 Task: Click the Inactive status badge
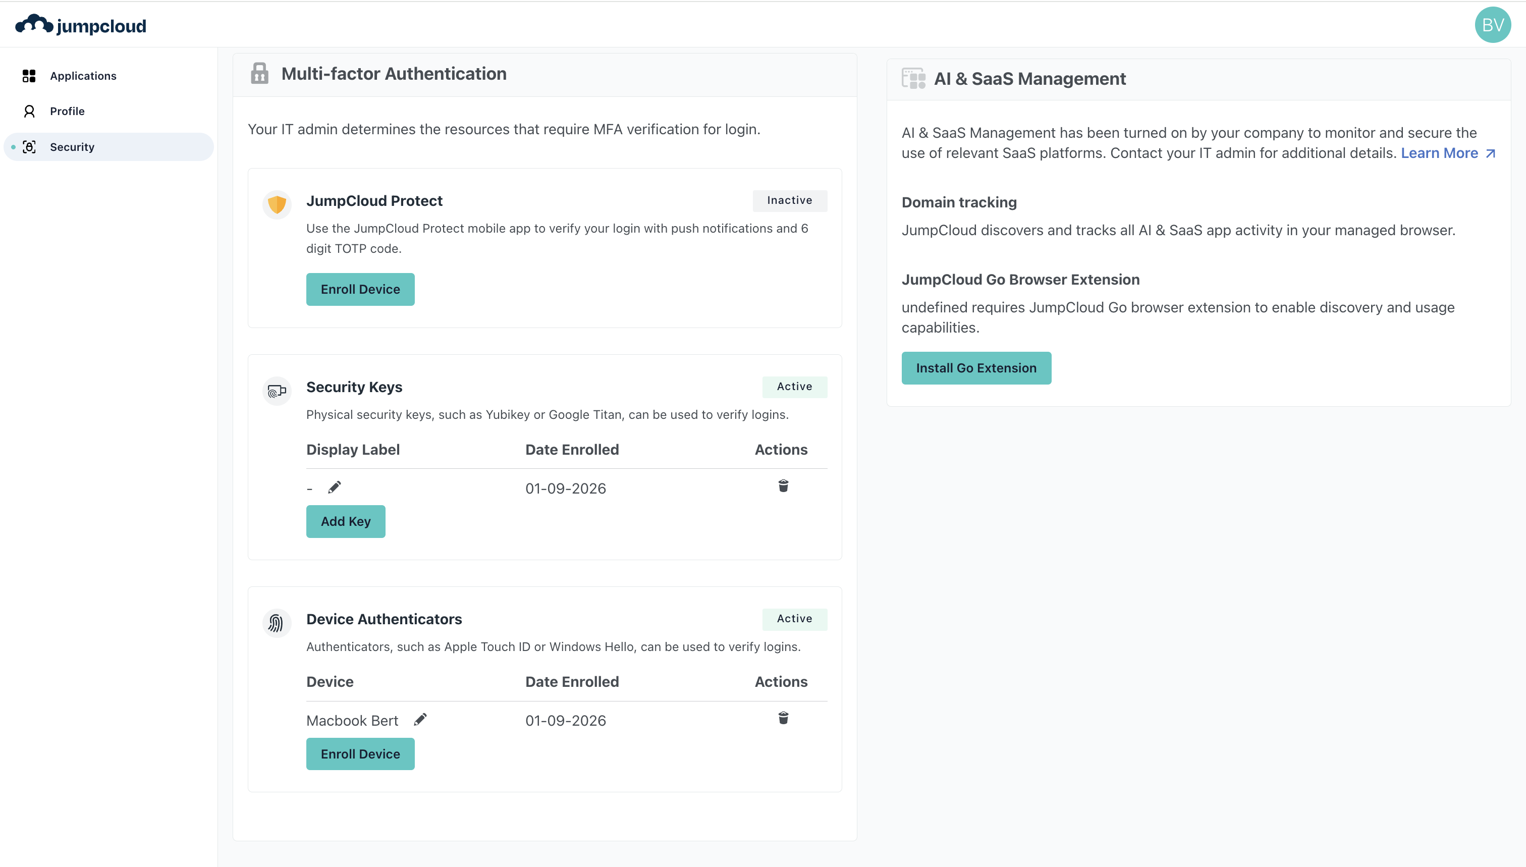click(790, 201)
